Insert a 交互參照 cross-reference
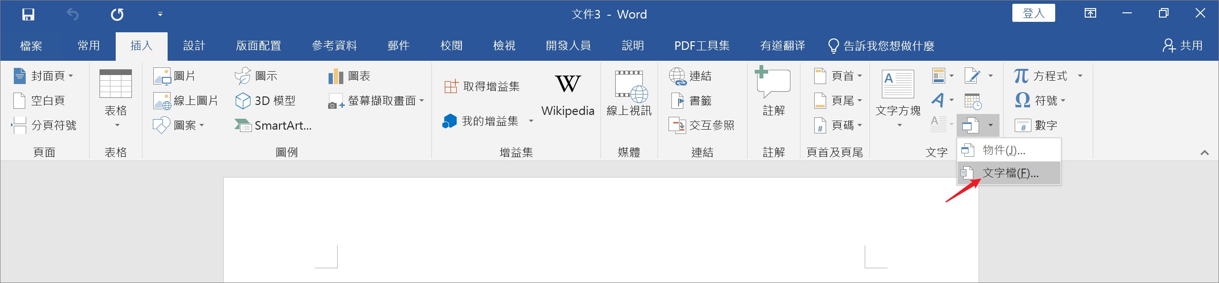 pyautogui.click(x=702, y=125)
